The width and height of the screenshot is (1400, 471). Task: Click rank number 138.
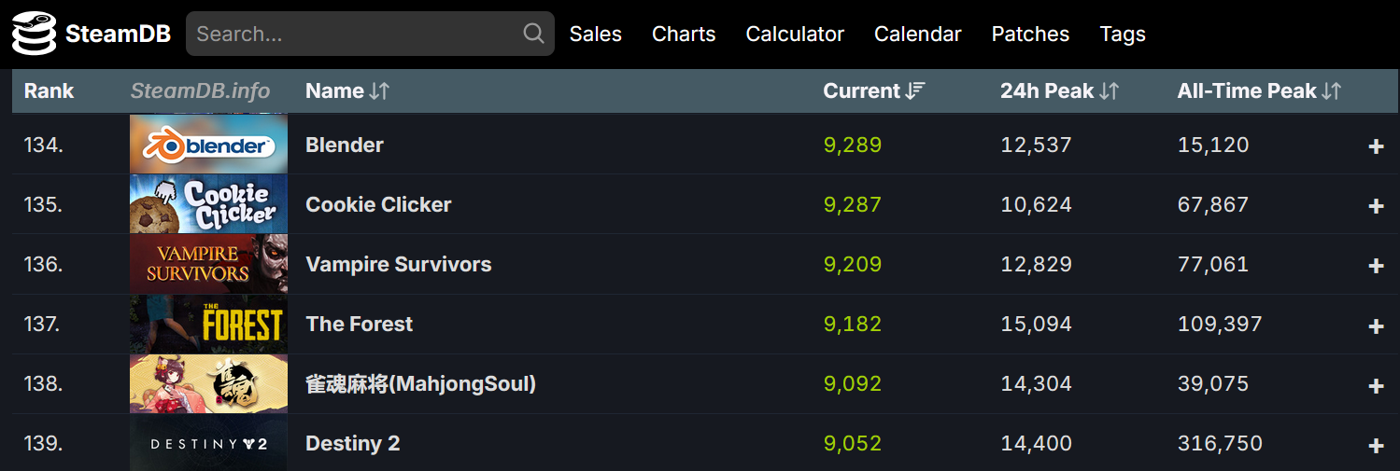44,383
